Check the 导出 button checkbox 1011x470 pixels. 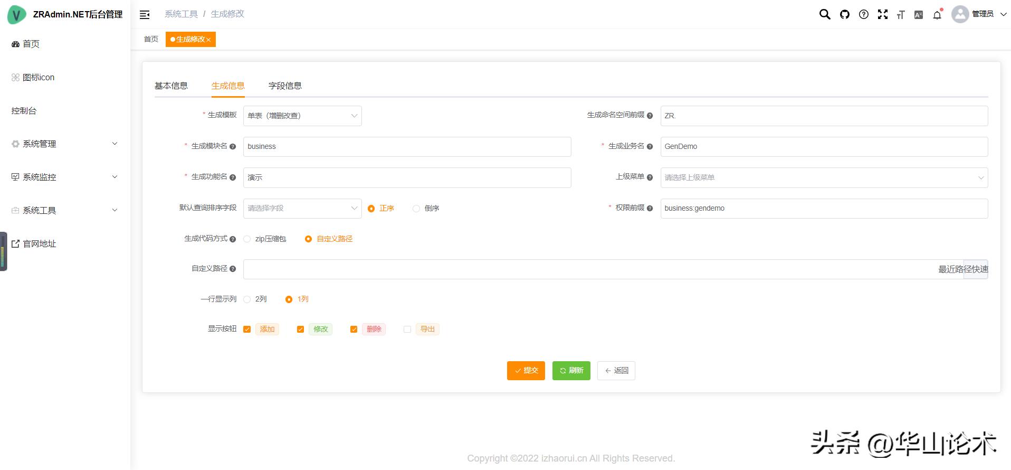[x=407, y=330]
